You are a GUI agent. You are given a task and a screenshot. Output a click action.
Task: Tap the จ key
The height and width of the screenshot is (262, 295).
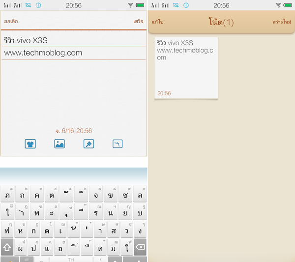coord(96,194)
